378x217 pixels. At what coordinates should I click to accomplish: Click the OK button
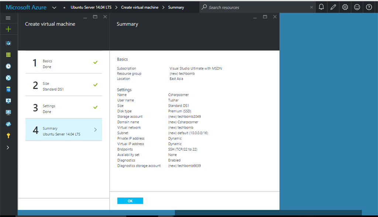click(130, 201)
